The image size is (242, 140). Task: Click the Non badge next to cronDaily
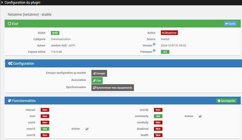click(x=158, y=123)
